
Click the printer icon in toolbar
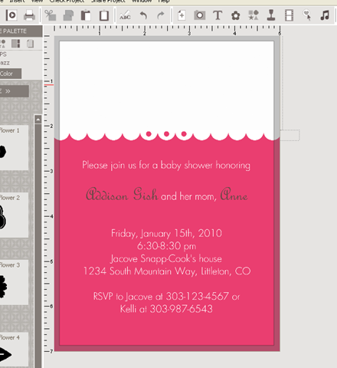click(x=29, y=15)
